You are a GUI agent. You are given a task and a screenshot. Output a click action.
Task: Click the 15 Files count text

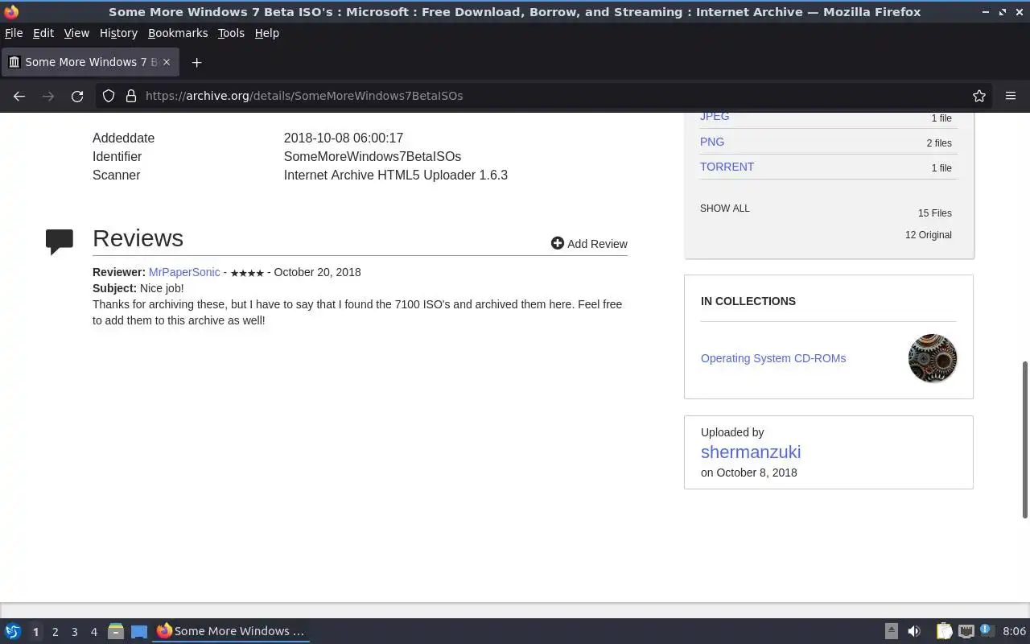click(x=934, y=213)
